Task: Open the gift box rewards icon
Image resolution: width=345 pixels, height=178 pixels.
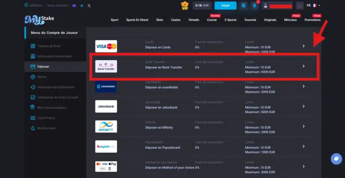Action: 244,6
